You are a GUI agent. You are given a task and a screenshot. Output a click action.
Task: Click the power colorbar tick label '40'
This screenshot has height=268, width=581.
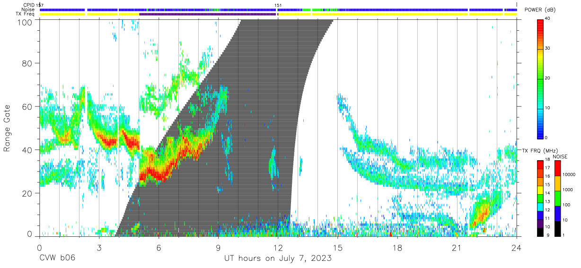548,18
